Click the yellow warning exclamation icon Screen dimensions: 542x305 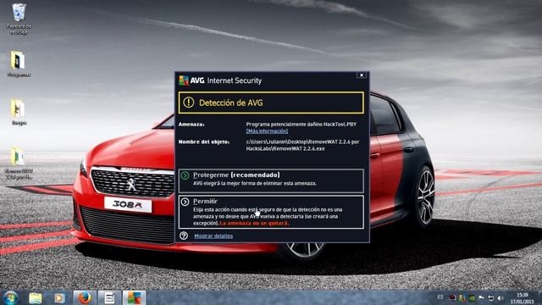[188, 103]
